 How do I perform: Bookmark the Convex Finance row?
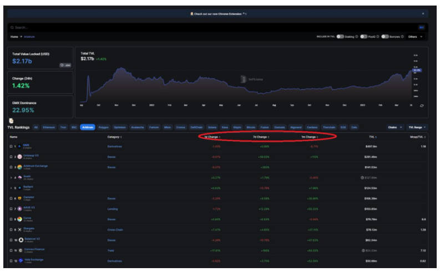click(11, 250)
